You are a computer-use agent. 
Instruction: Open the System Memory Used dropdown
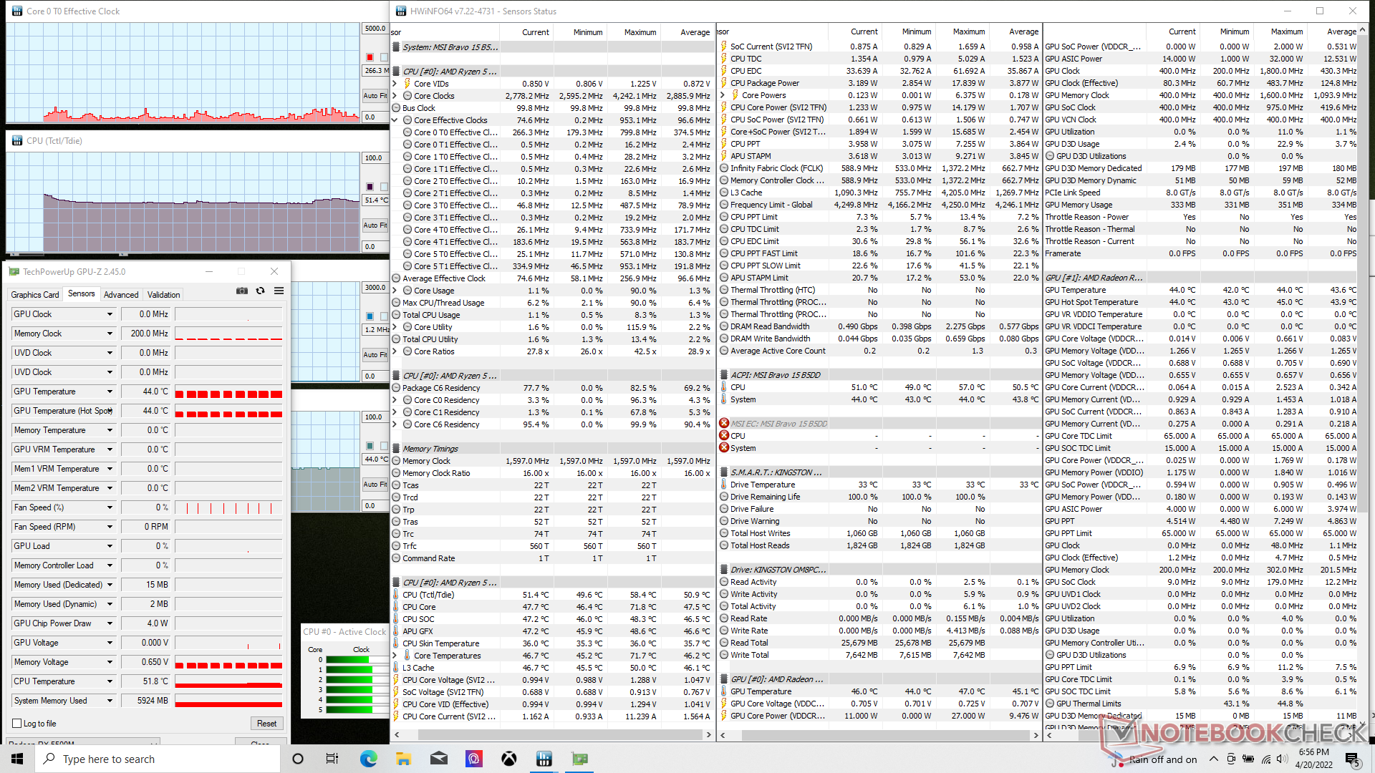pos(110,701)
